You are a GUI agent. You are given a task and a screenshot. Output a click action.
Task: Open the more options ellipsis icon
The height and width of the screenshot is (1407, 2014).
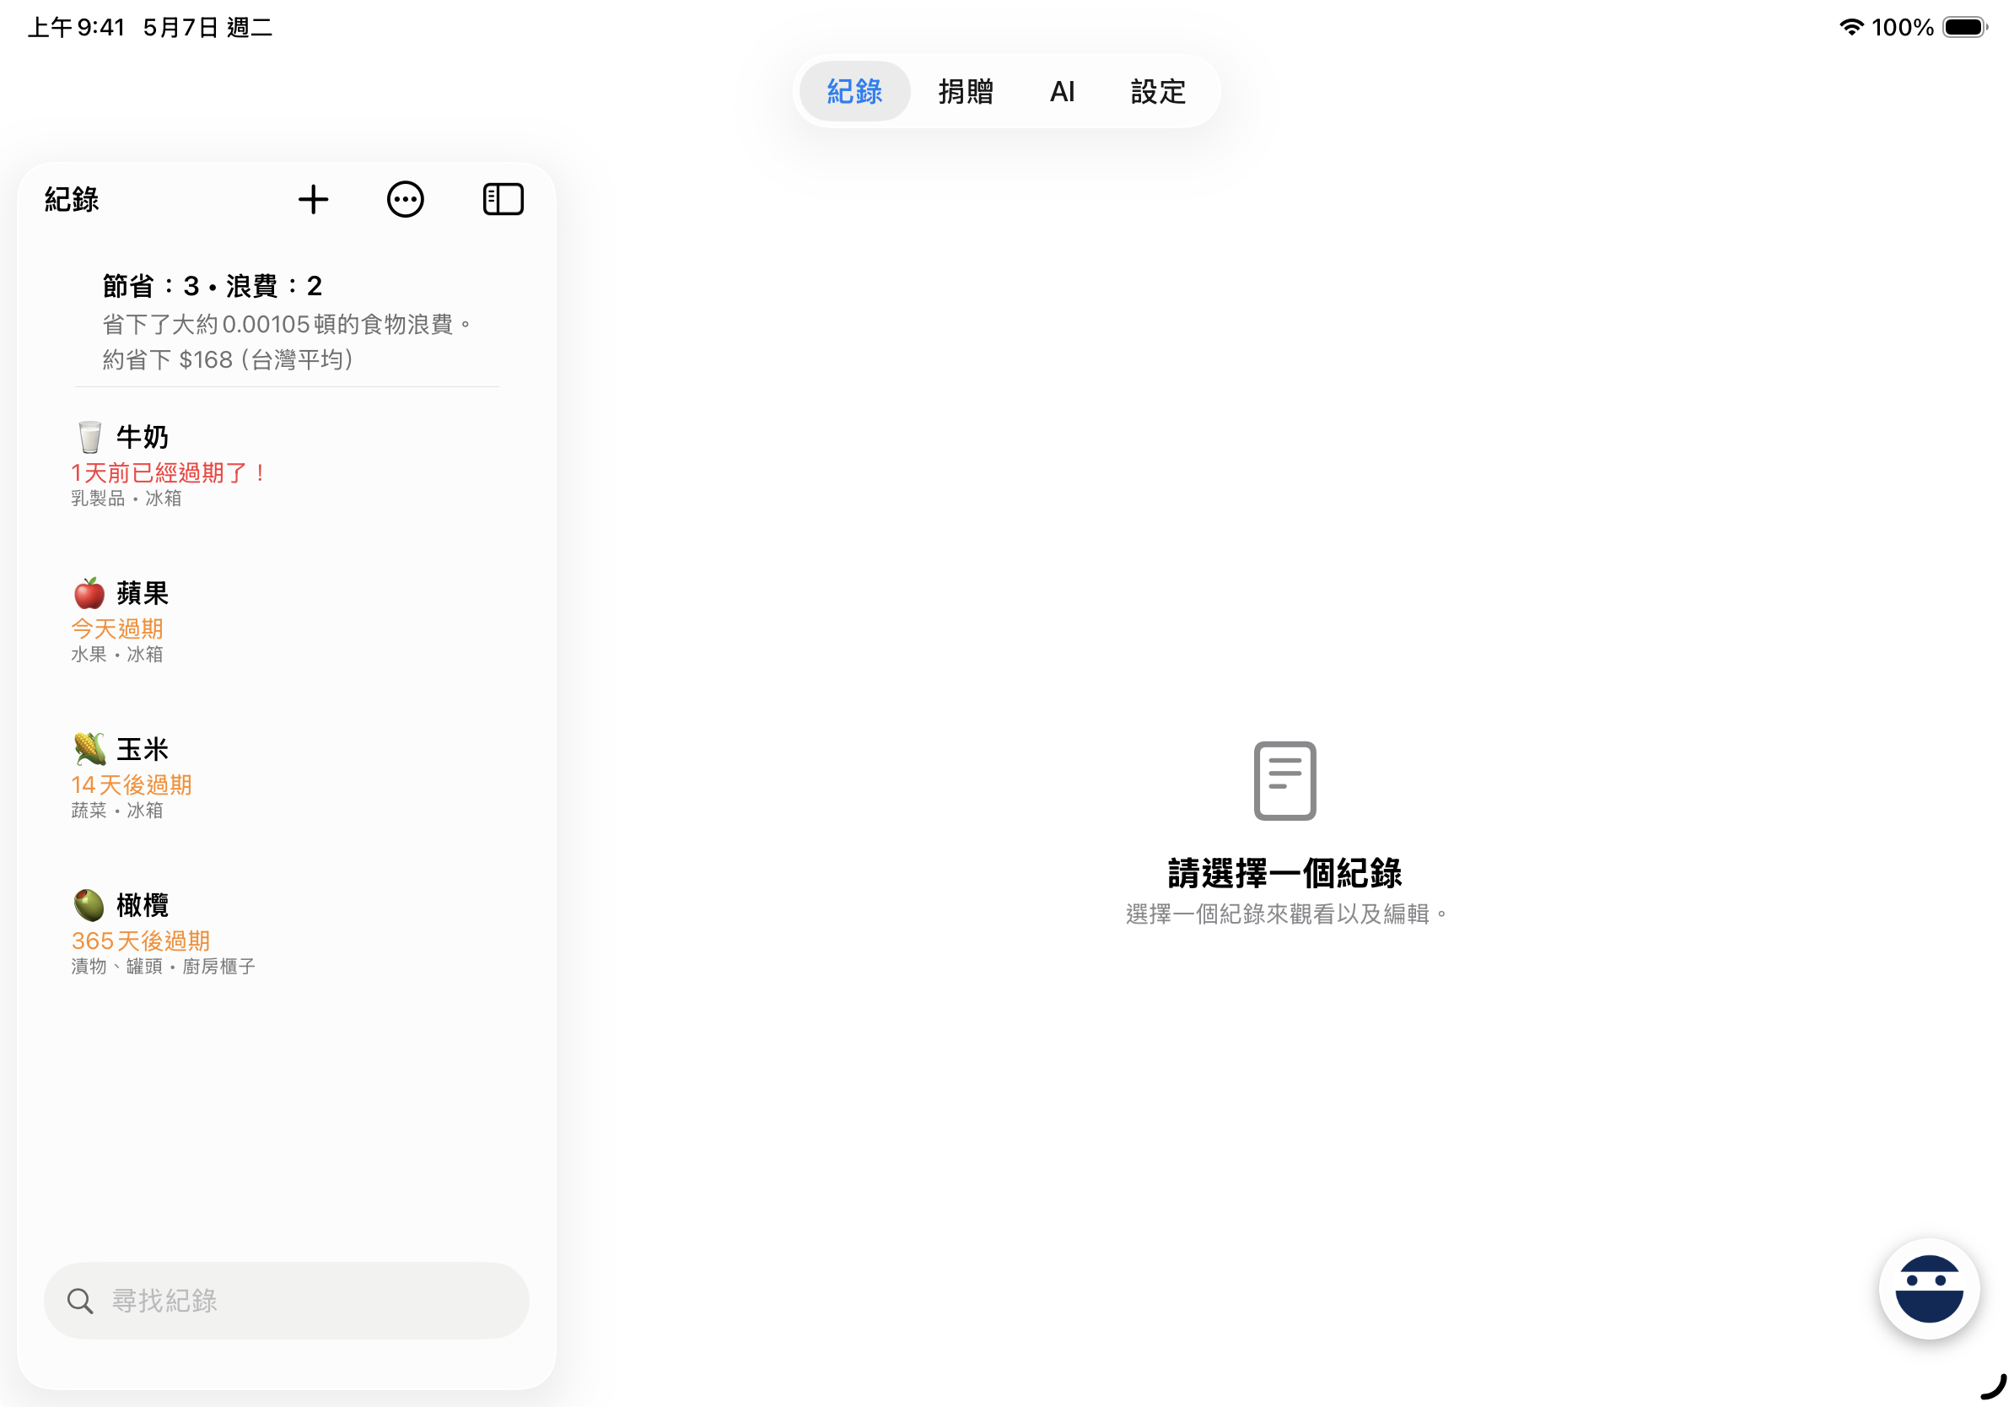click(406, 199)
